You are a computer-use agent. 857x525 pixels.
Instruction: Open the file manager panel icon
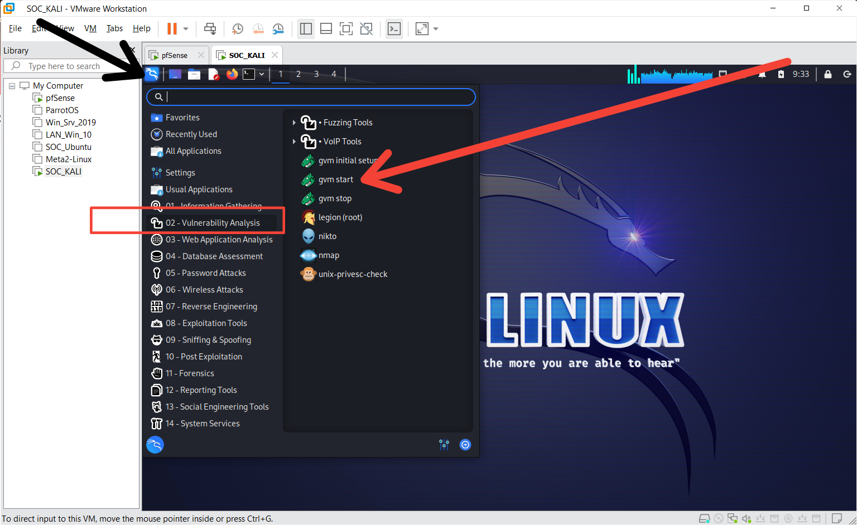coord(194,74)
